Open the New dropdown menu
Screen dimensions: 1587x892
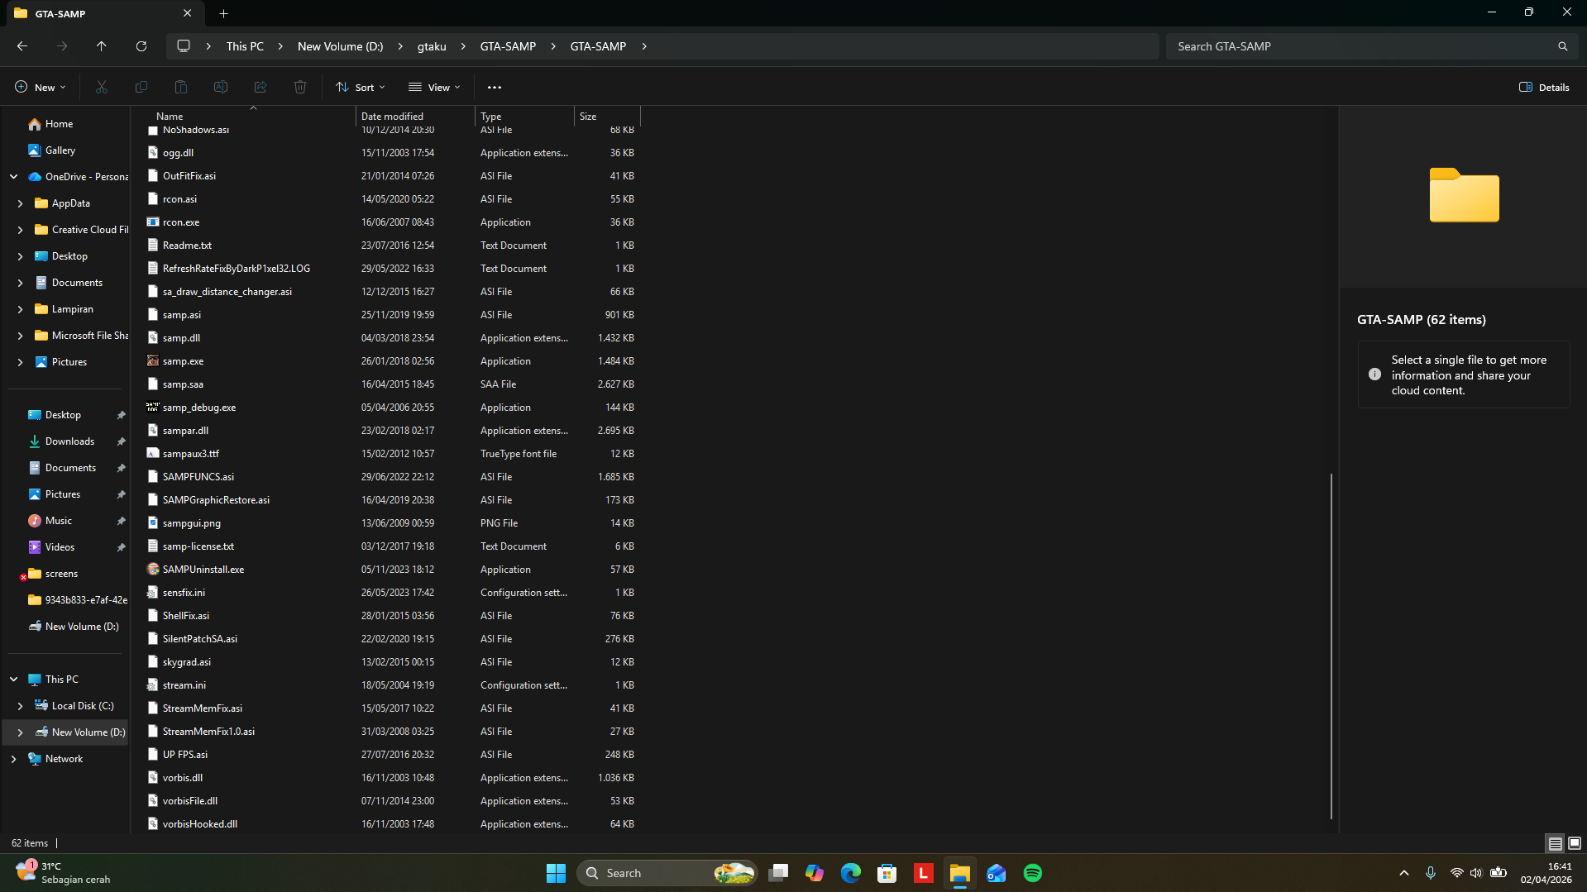(41, 87)
